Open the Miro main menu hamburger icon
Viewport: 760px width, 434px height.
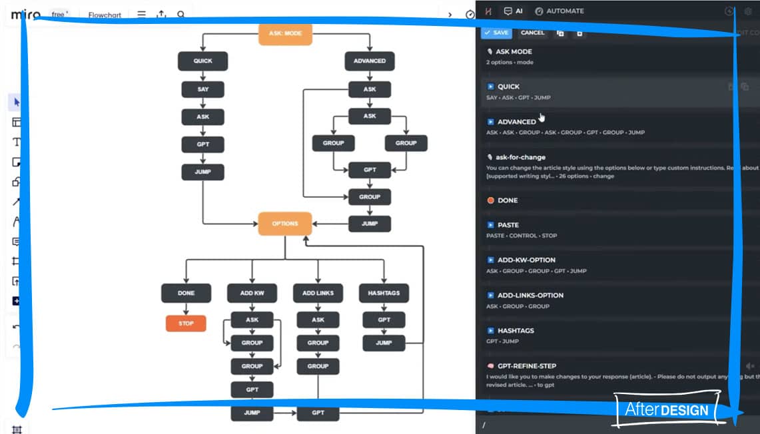click(141, 14)
